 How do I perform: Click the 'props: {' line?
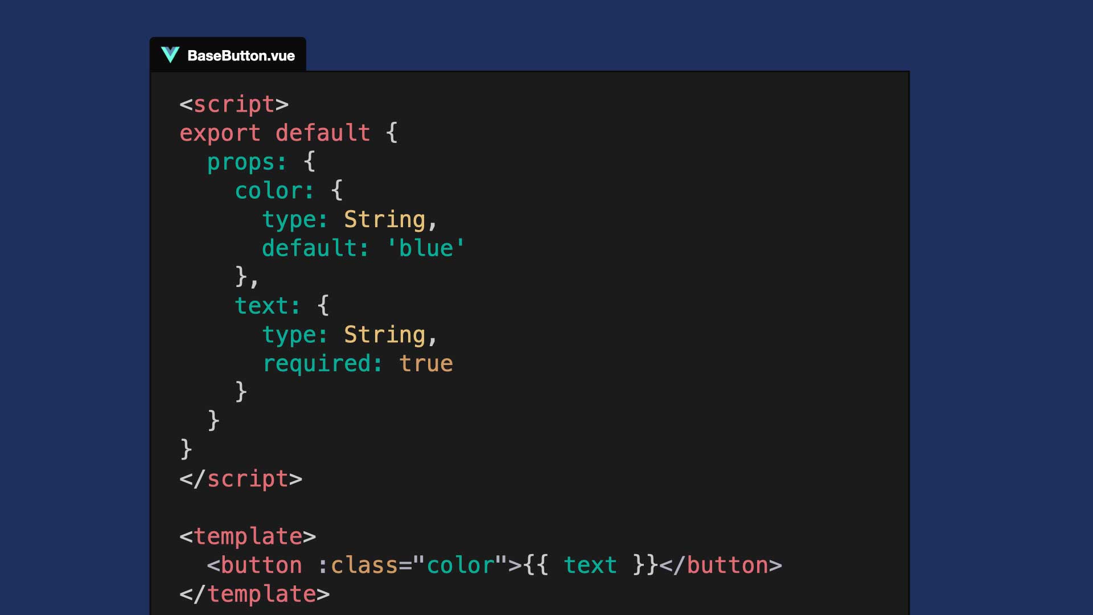pos(261,162)
